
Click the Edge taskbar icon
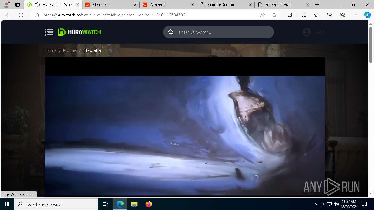tap(120, 204)
